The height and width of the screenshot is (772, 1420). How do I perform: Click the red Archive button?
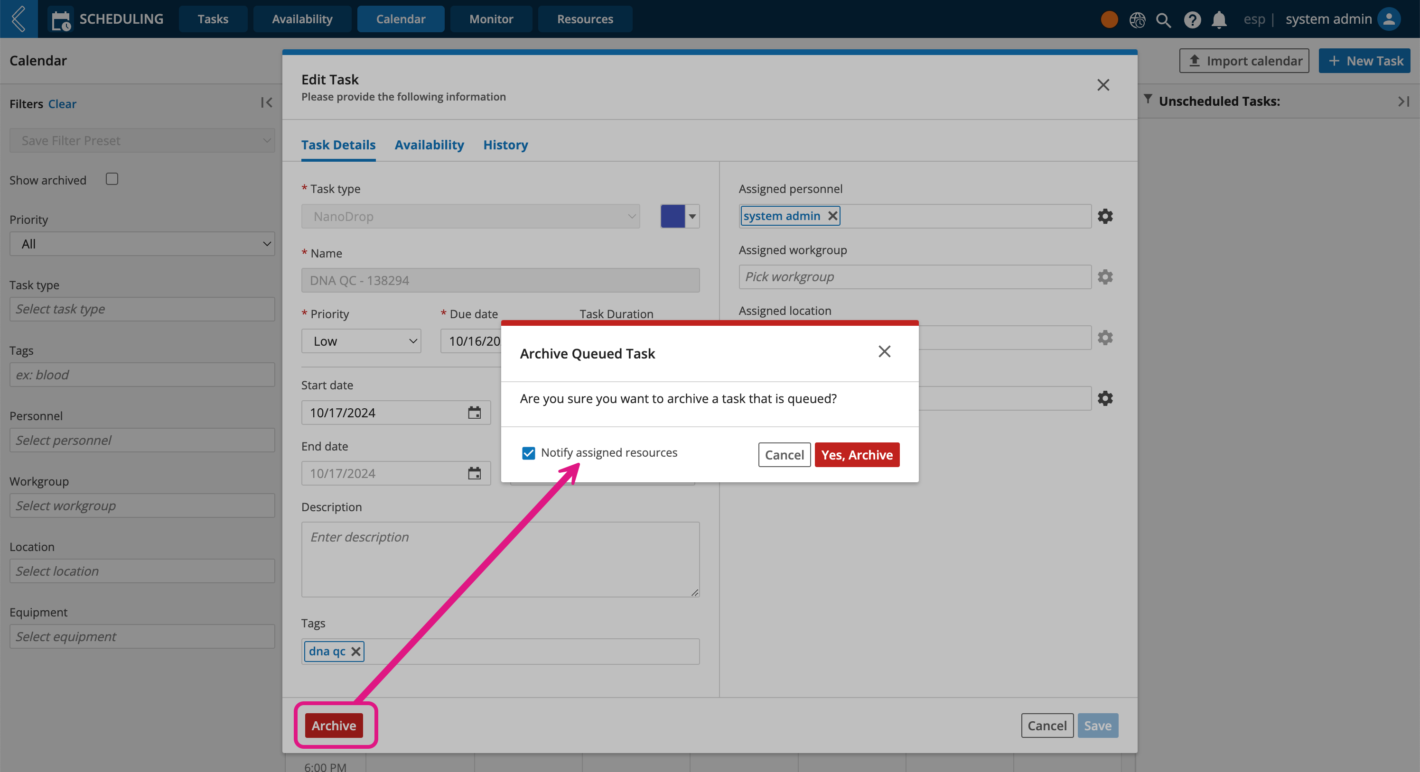coord(334,725)
